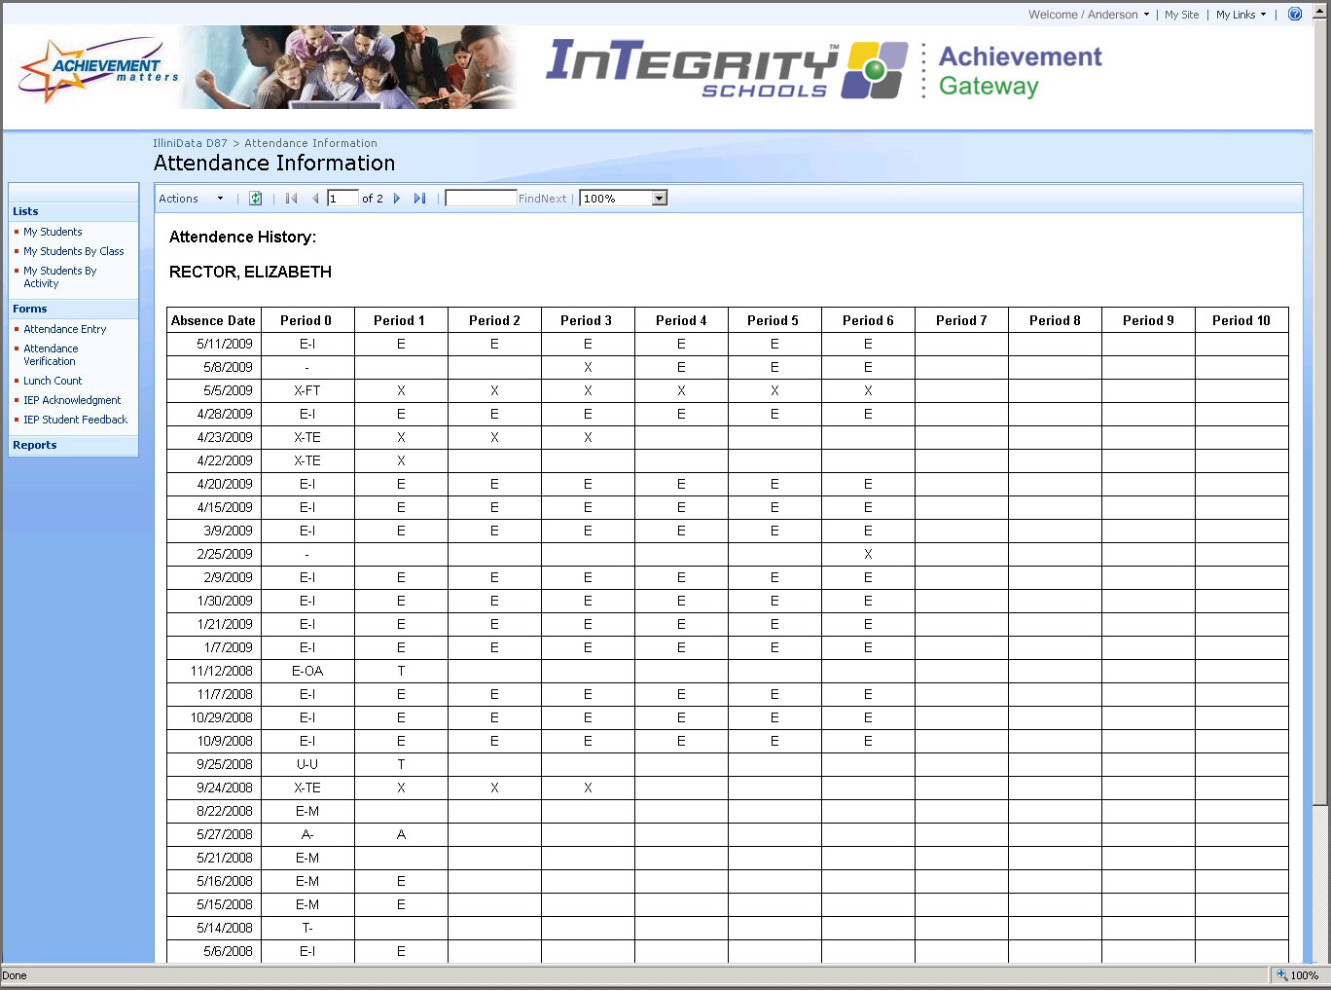
Task: Go to next report page
Action: click(397, 199)
